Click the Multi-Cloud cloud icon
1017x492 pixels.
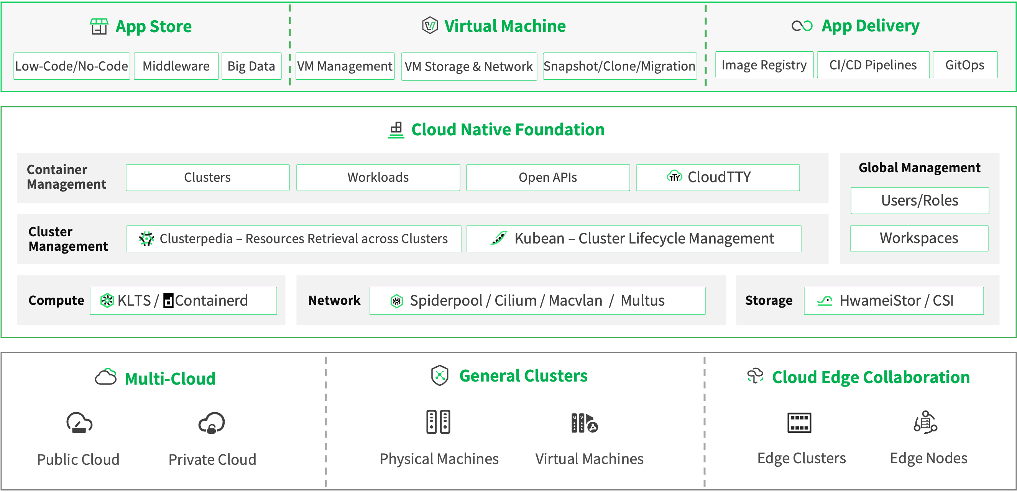click(x=106, y=377)
